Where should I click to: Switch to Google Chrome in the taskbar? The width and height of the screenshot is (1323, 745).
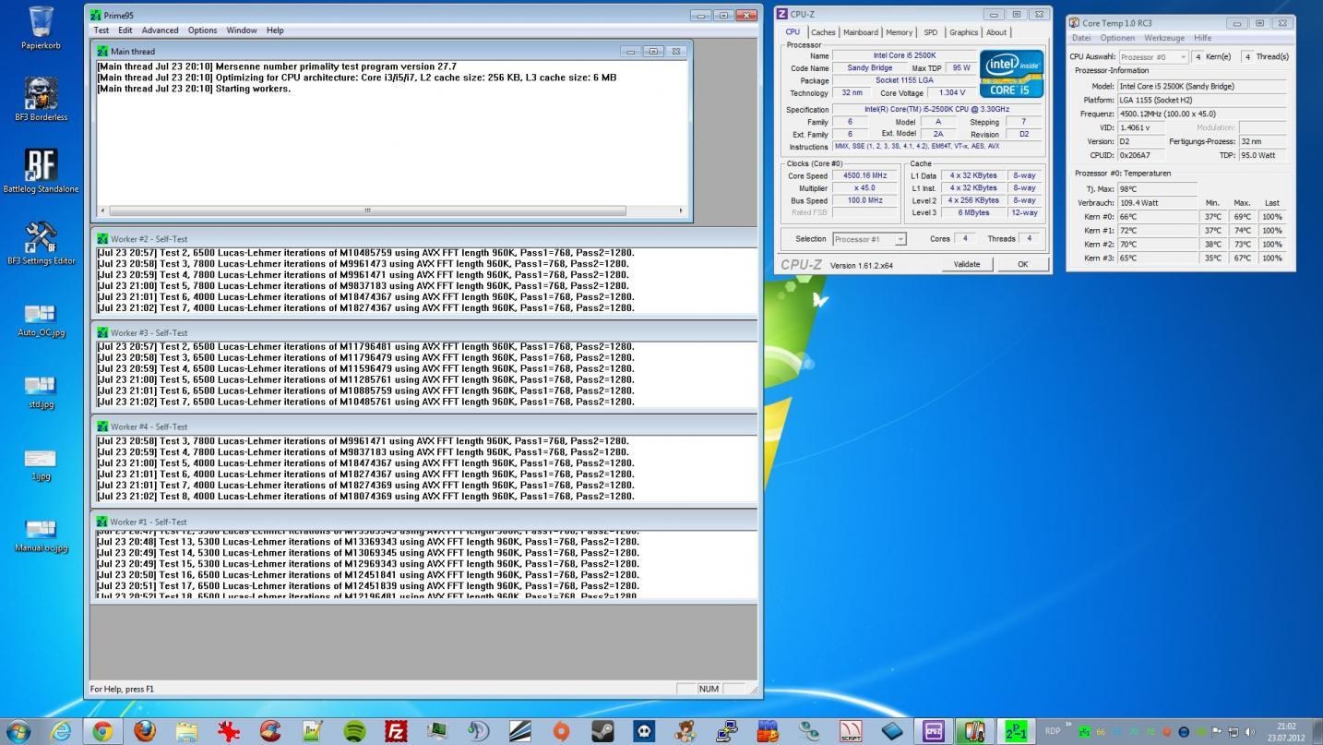click(102, 731)
